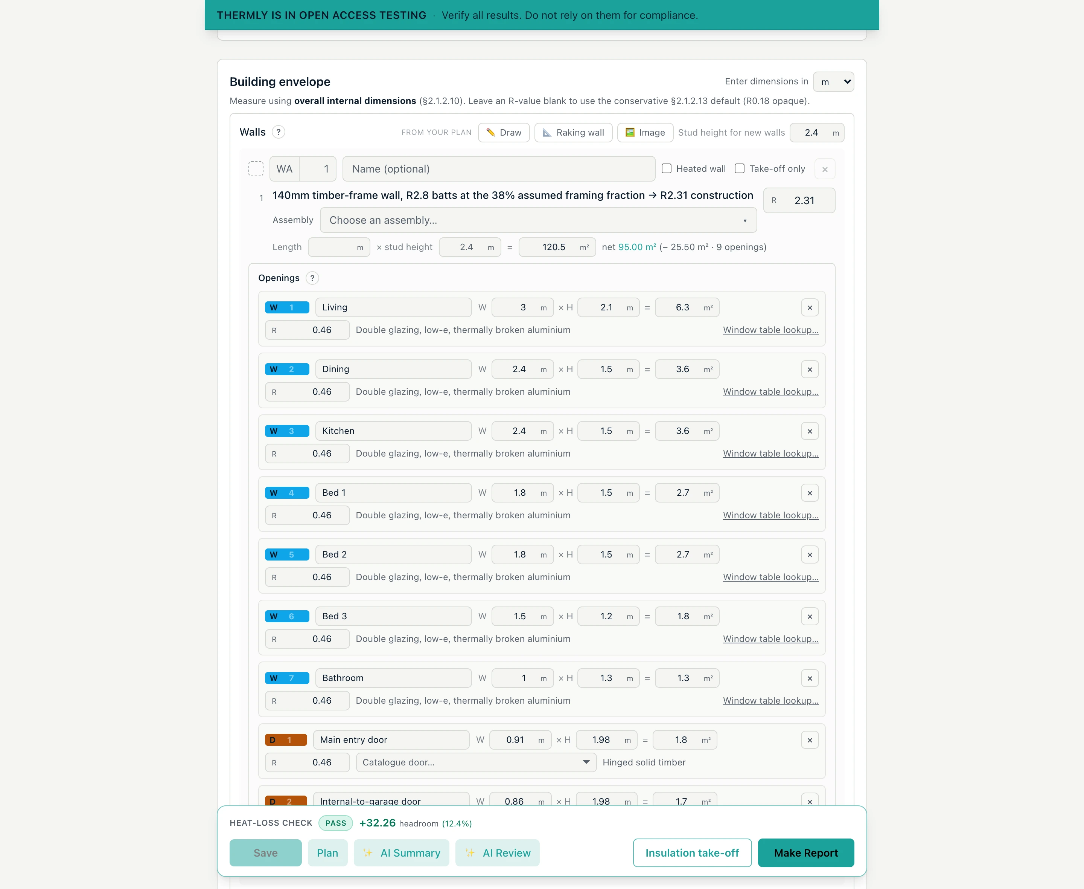The width and height of the screenshot is (1084, 889).
Task: Focus the wall Name (optional) field
Action: click(x=499, y=169)
